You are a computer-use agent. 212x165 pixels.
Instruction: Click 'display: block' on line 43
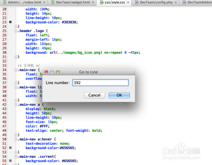click(40, 109)
